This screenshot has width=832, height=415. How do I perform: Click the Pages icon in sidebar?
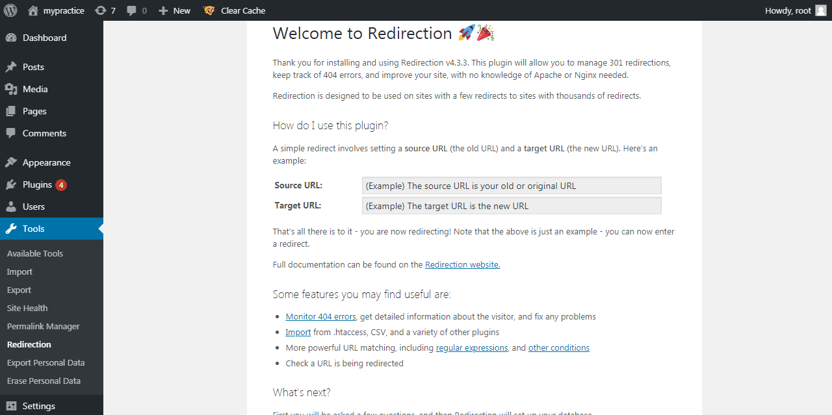11,111
